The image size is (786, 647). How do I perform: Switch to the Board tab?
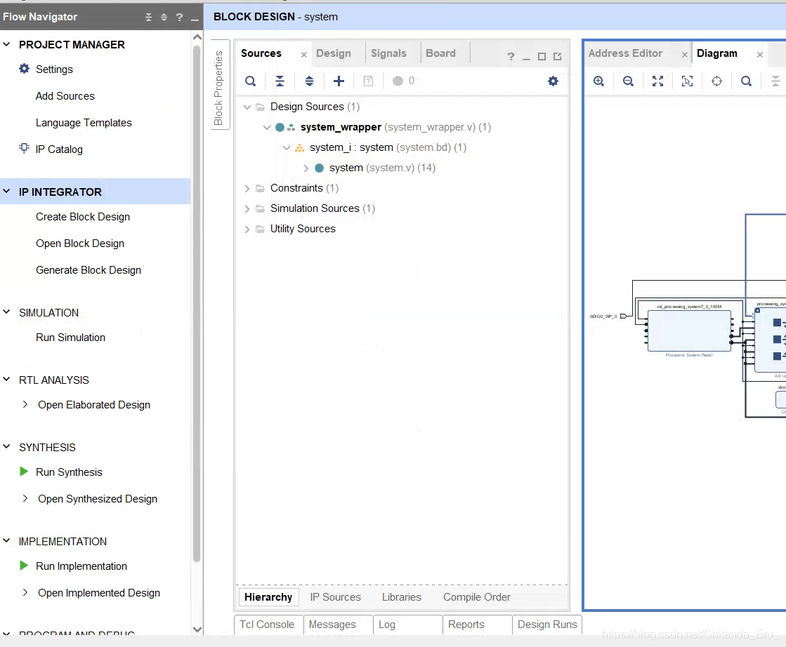[x=440, y=53]
